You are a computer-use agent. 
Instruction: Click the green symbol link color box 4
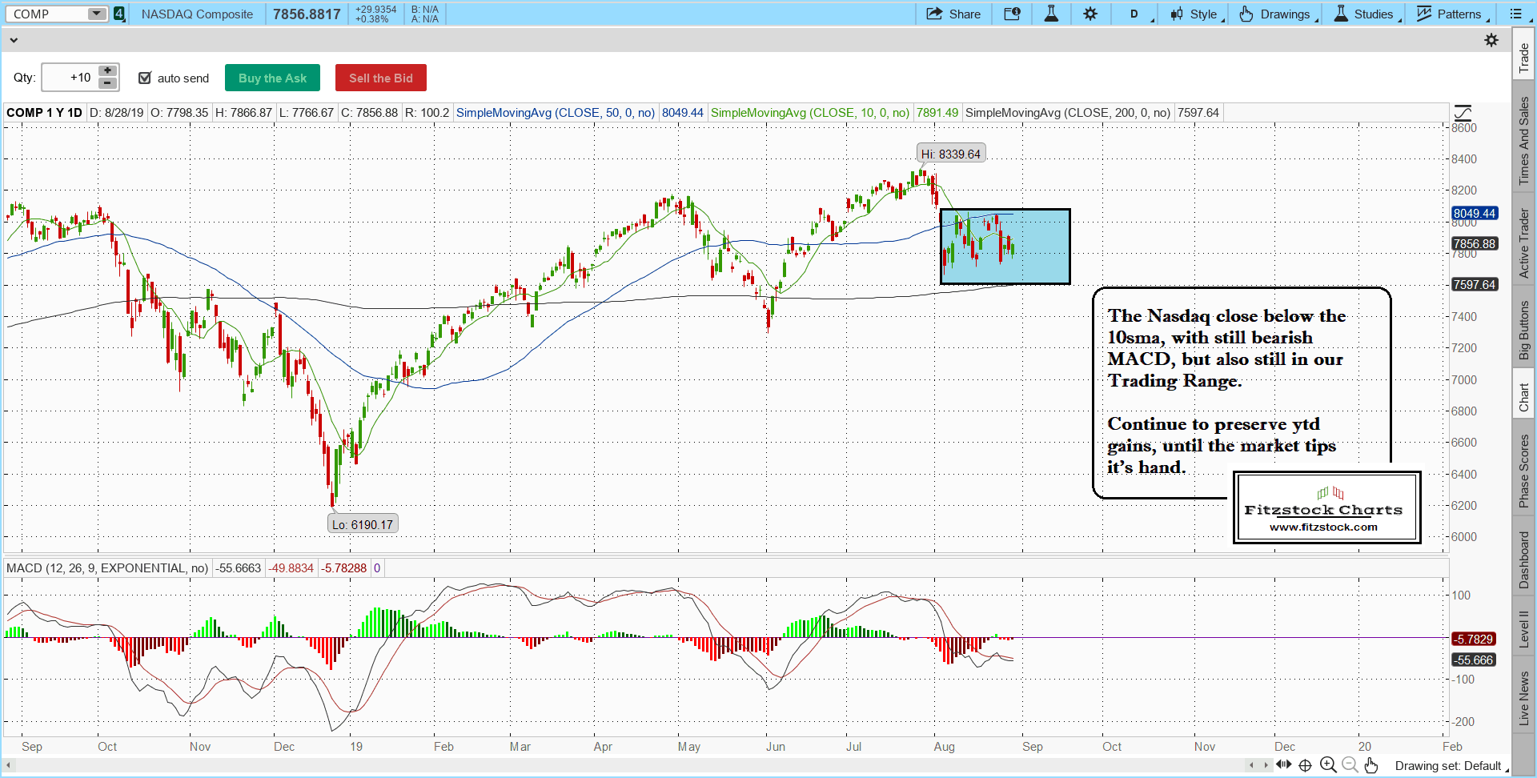[x=119, y=14]
